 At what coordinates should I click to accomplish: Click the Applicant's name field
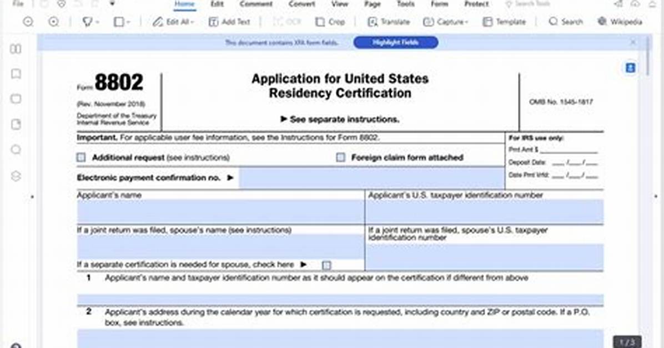[220, 212]
